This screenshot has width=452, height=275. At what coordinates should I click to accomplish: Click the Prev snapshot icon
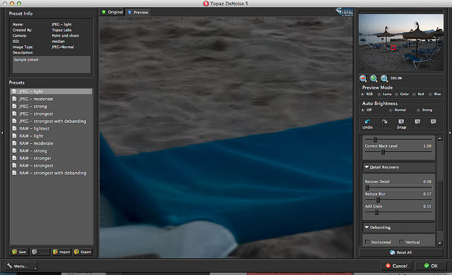pyautogui.click(x=417, y=122)
